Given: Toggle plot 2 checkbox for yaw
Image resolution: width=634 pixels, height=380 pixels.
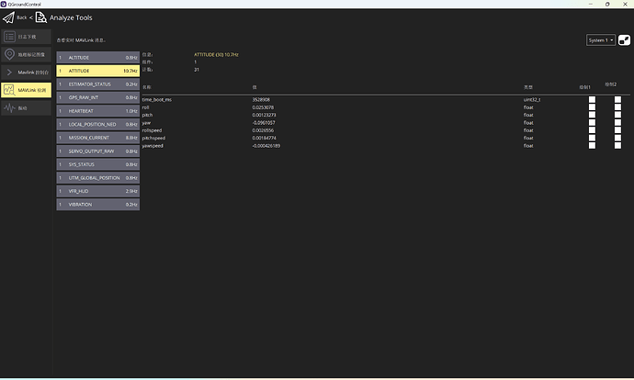Looking at the screenshot, I should pyautogui.click(x=617, y=123).
